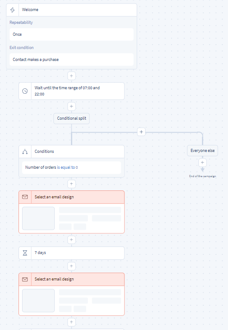Select the Everyone else branch

pyautogui.click(x=202, y=151)
